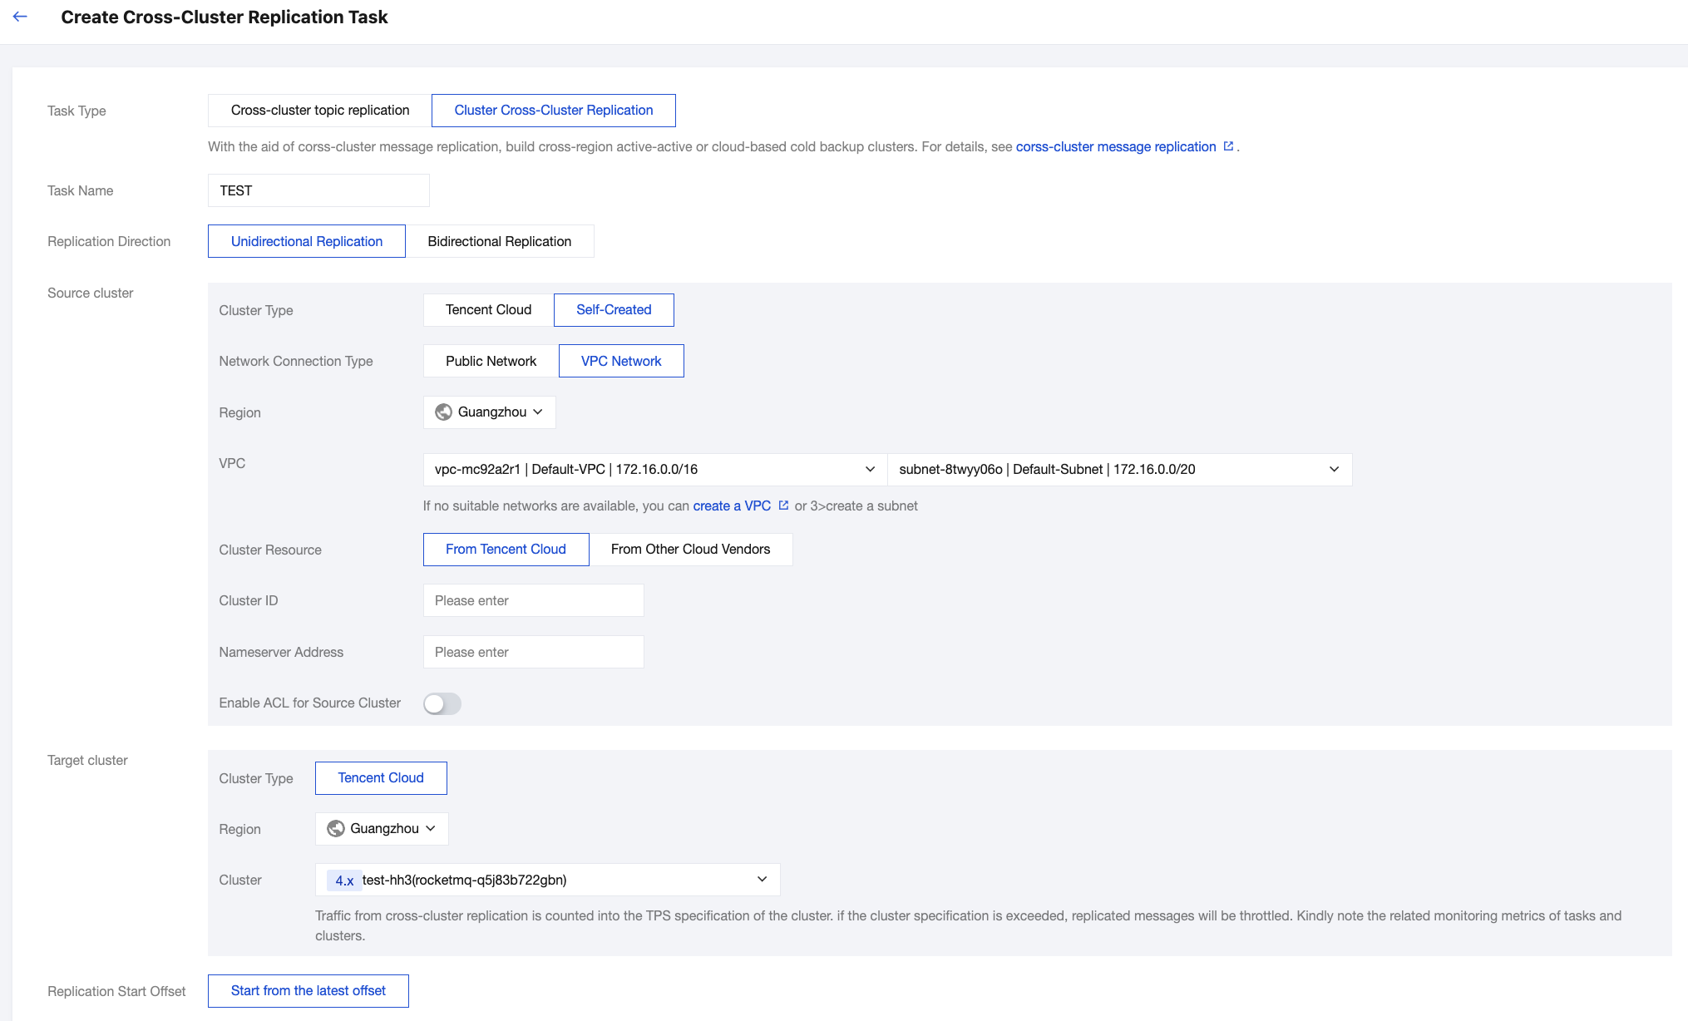Open corss-cluster message replication link
The width and height of the screenshot is (1688, 1021).
(x=1115, y=146)
